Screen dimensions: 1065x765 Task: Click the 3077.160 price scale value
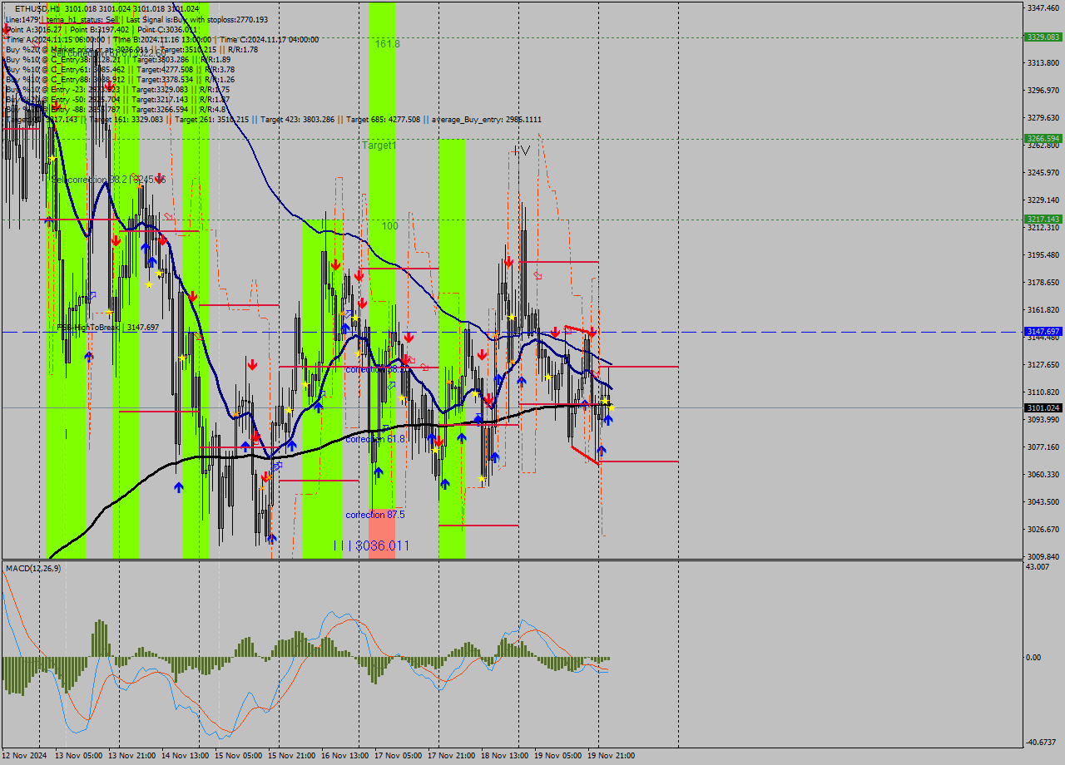pos(1043,447)
